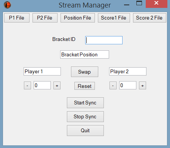Exit the app via Quit button

click(x=85, y=130)
